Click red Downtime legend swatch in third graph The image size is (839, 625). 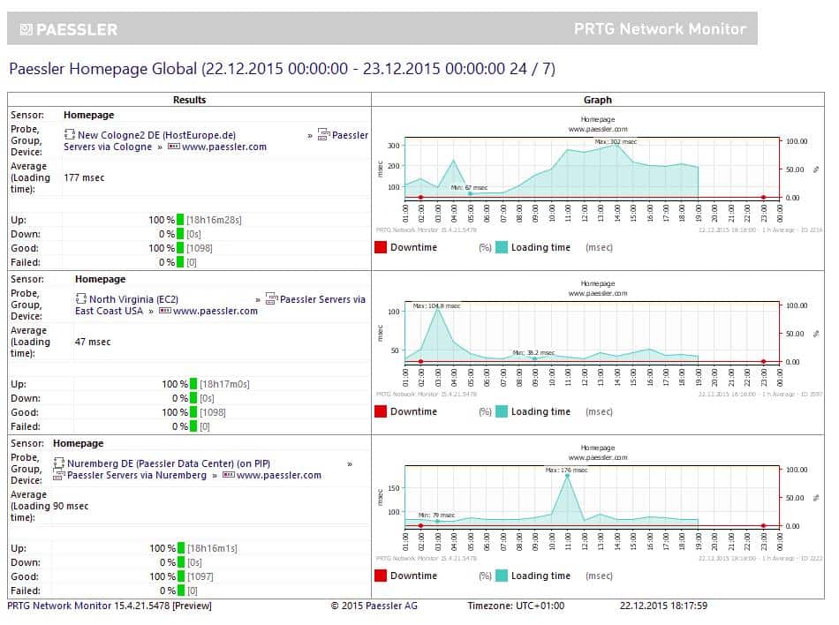(381, 576)
